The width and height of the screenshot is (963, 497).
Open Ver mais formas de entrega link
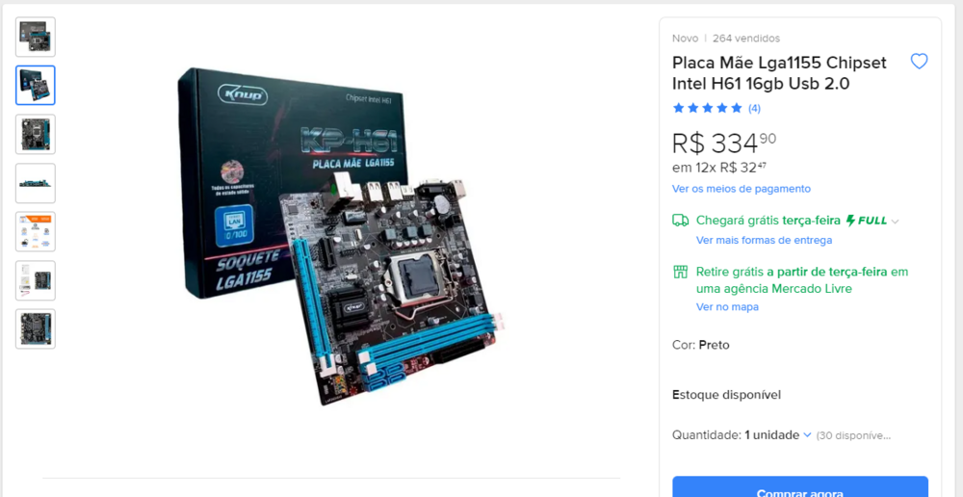click(764, 240)
